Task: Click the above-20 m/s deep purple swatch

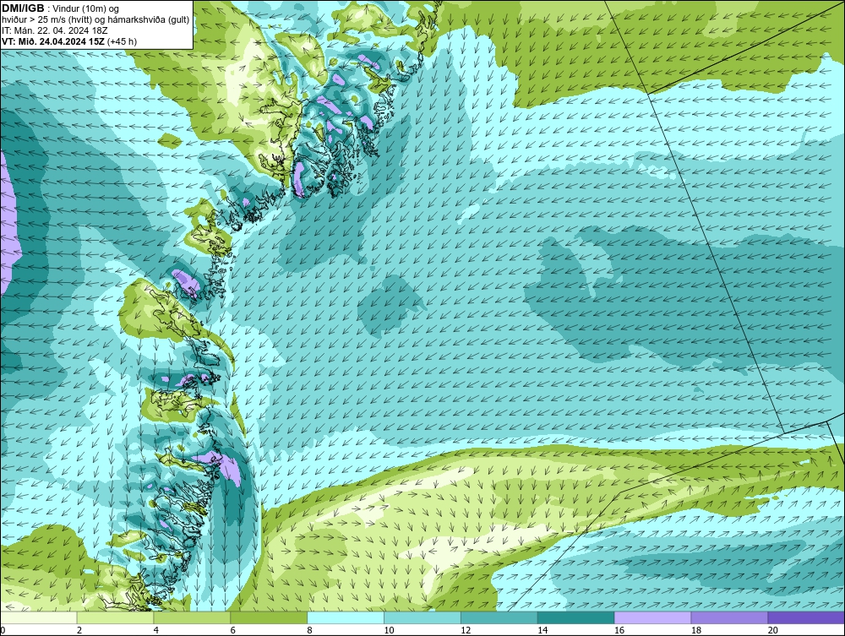Action: [x=806, y=618]
